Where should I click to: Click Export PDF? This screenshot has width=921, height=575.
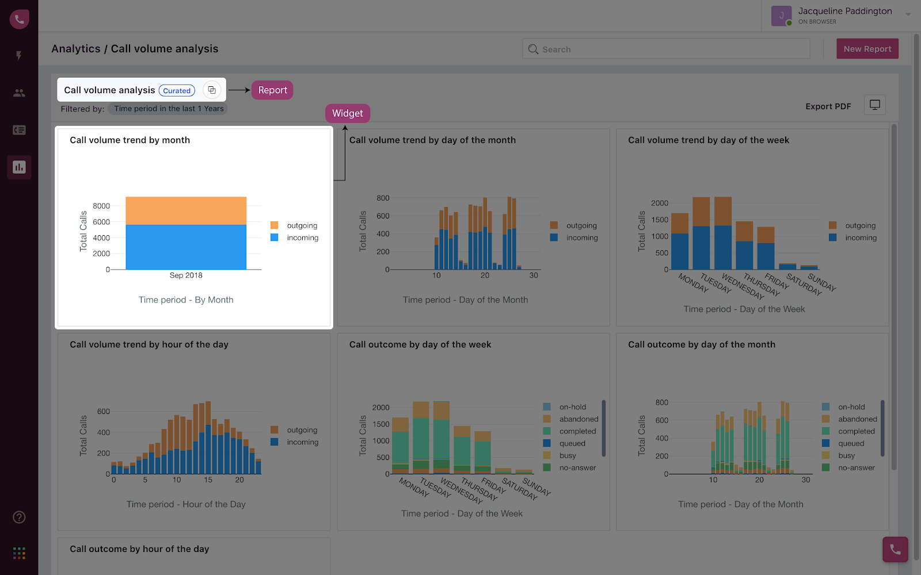(x=828, y=106)
